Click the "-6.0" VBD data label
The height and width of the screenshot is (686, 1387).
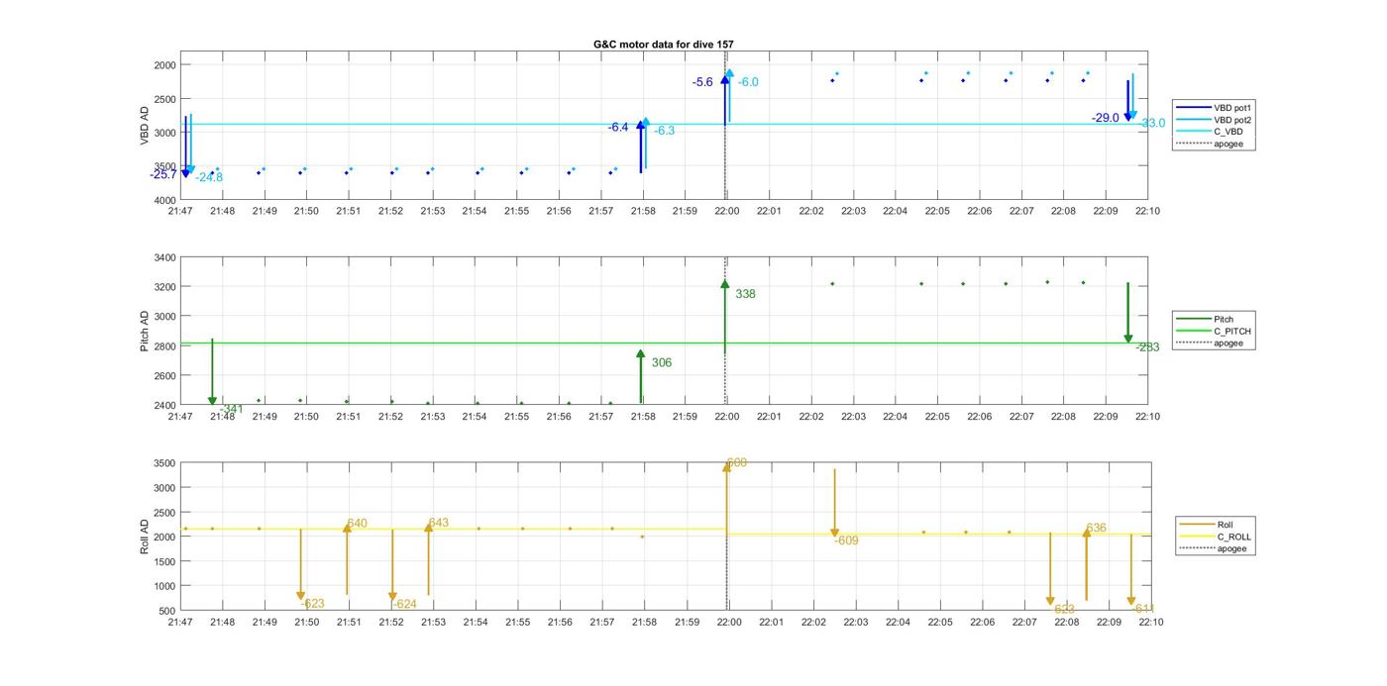[748, 82]
